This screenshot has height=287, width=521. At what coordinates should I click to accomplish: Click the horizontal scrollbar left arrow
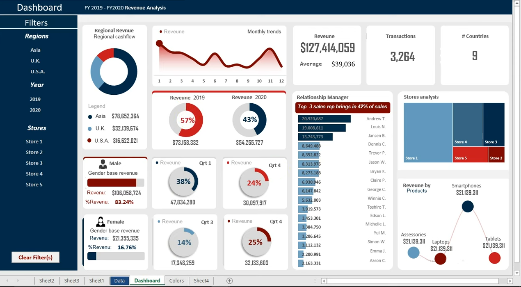point(324,281)
